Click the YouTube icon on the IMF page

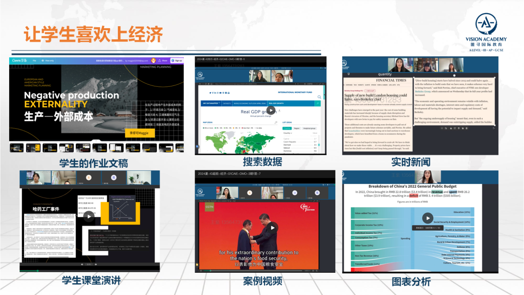pos(221,93)
